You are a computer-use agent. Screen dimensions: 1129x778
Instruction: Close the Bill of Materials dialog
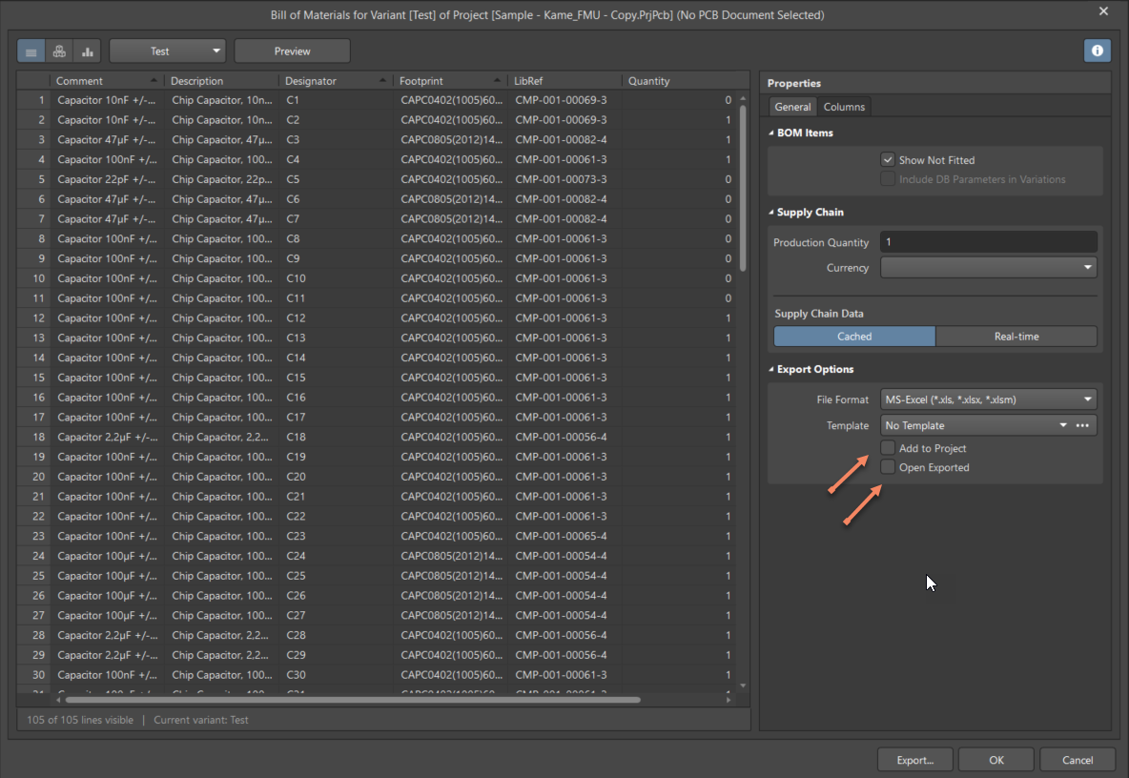[1104, 11]
